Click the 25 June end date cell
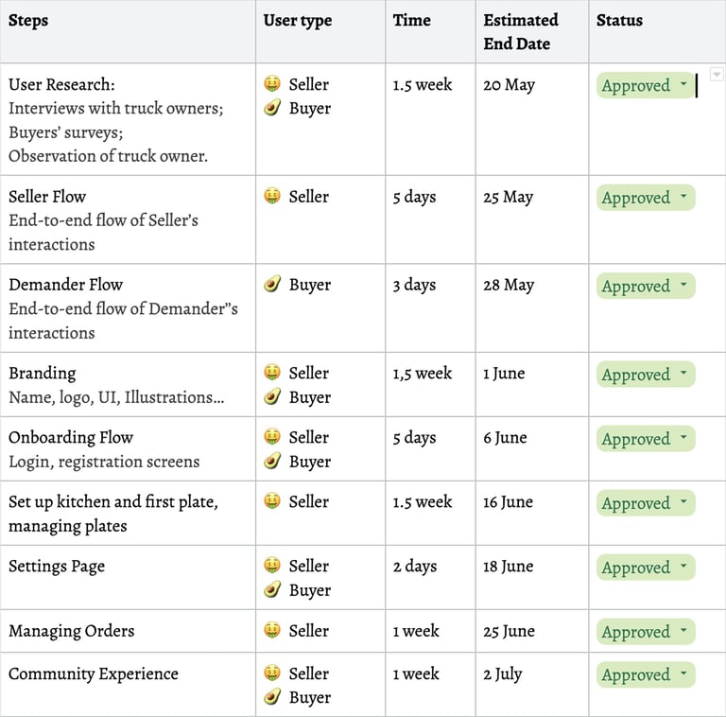 (x=531, y=631)
